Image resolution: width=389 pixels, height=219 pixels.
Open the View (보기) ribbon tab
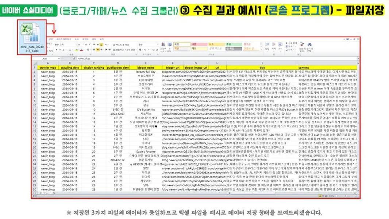(x=101, y=39)
